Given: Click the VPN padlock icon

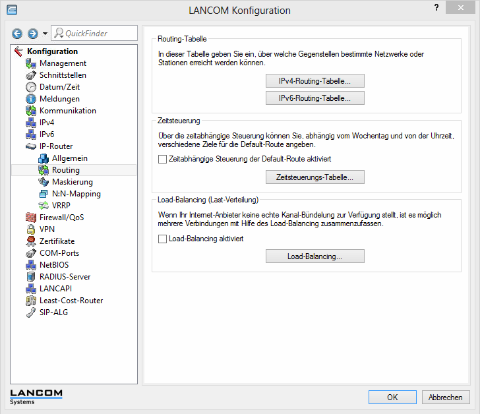Looking at the screenshot, I should coord(30,229).
